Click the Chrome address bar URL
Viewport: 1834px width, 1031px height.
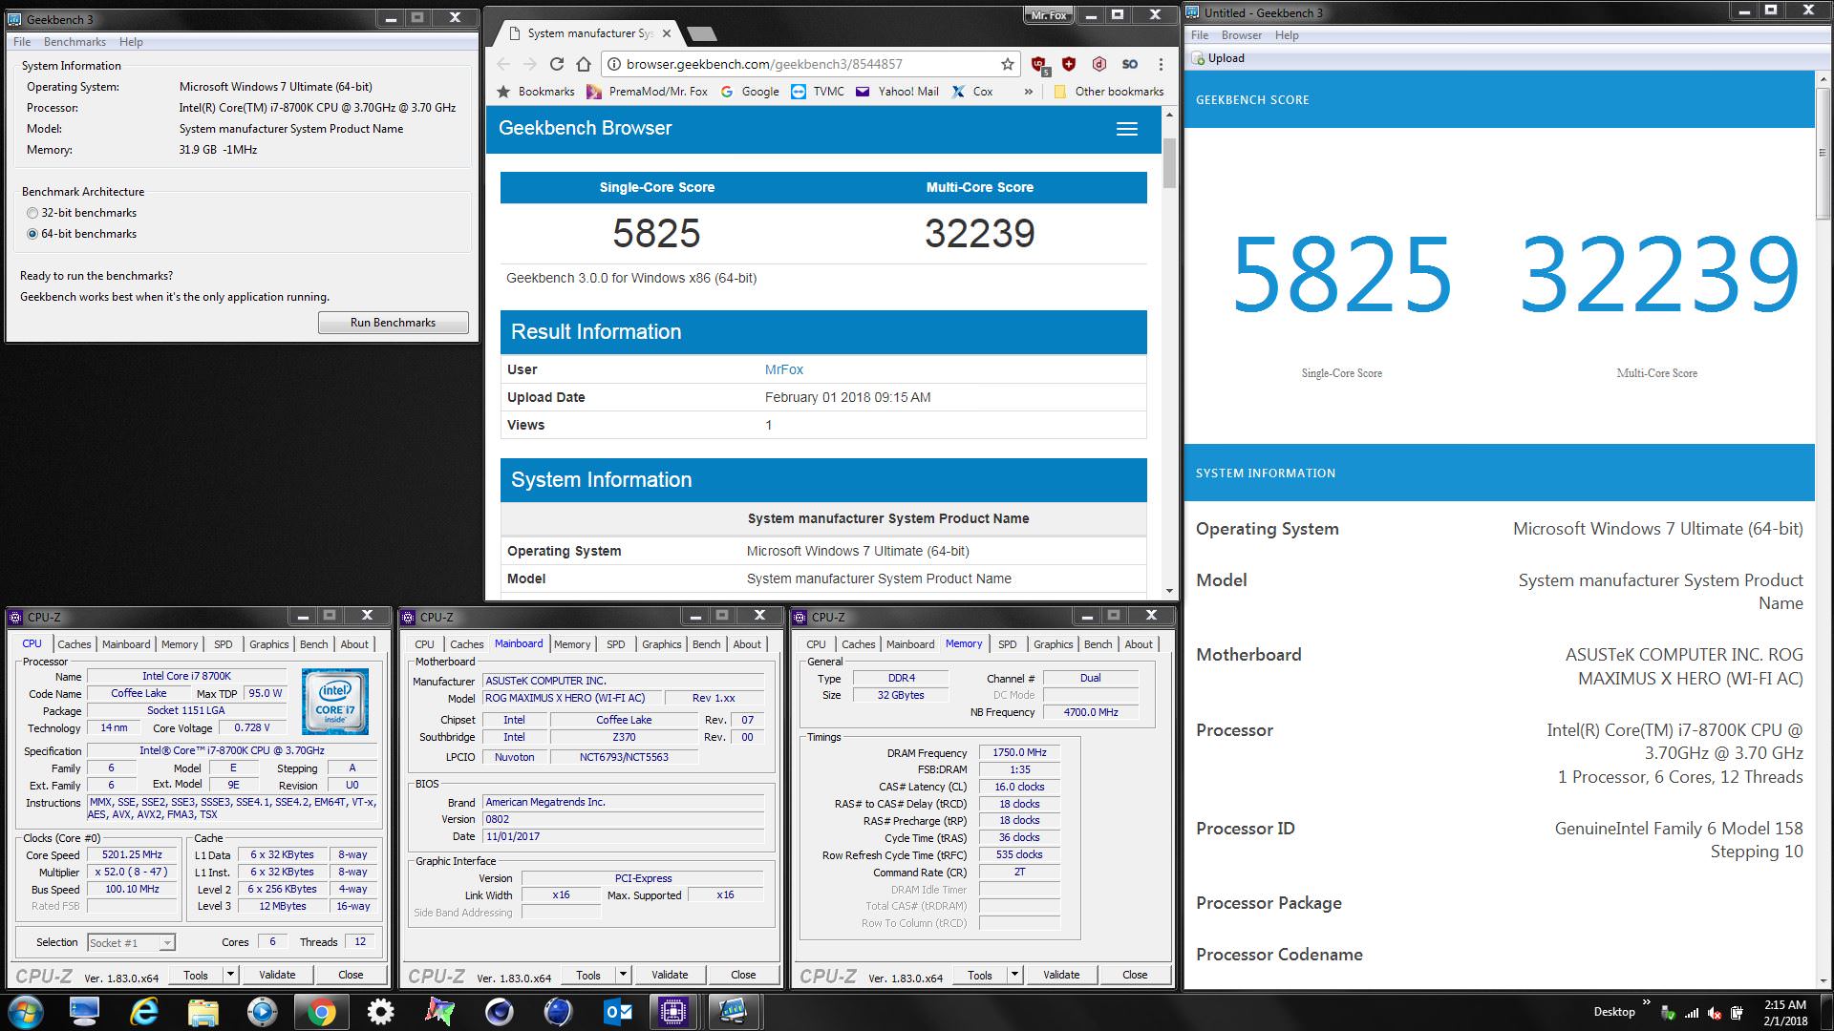pyautogui.click(x=764, y=64)
